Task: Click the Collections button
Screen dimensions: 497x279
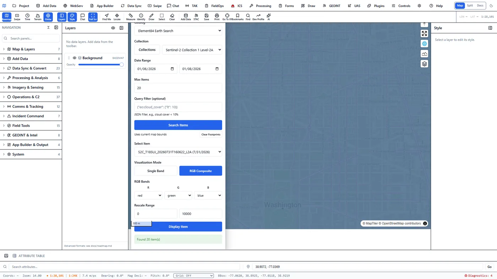Action: click(147, 50)
